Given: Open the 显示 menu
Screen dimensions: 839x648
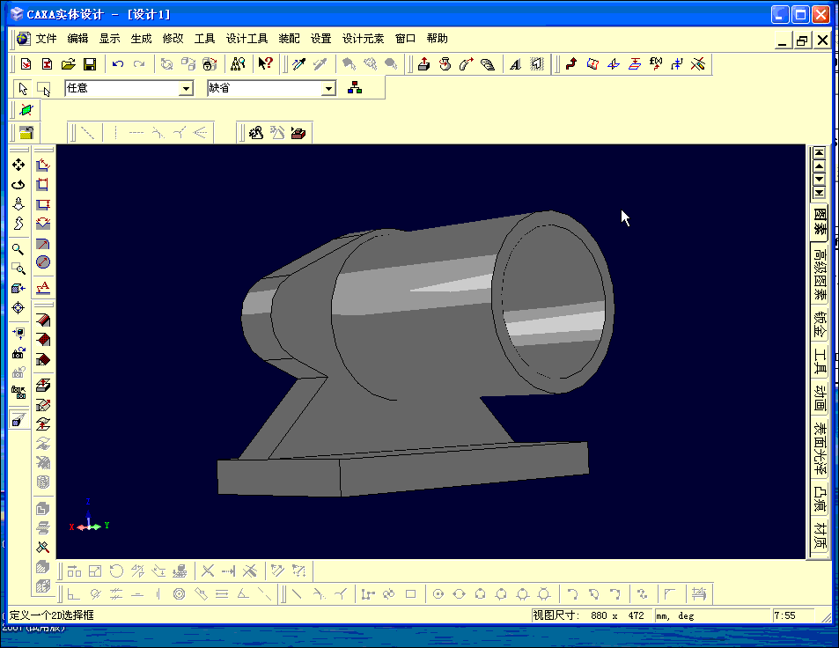Looking at the screenshot, I should [x=109, y=39].
